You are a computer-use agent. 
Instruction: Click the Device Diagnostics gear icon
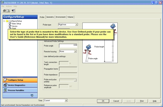point(6,85)
